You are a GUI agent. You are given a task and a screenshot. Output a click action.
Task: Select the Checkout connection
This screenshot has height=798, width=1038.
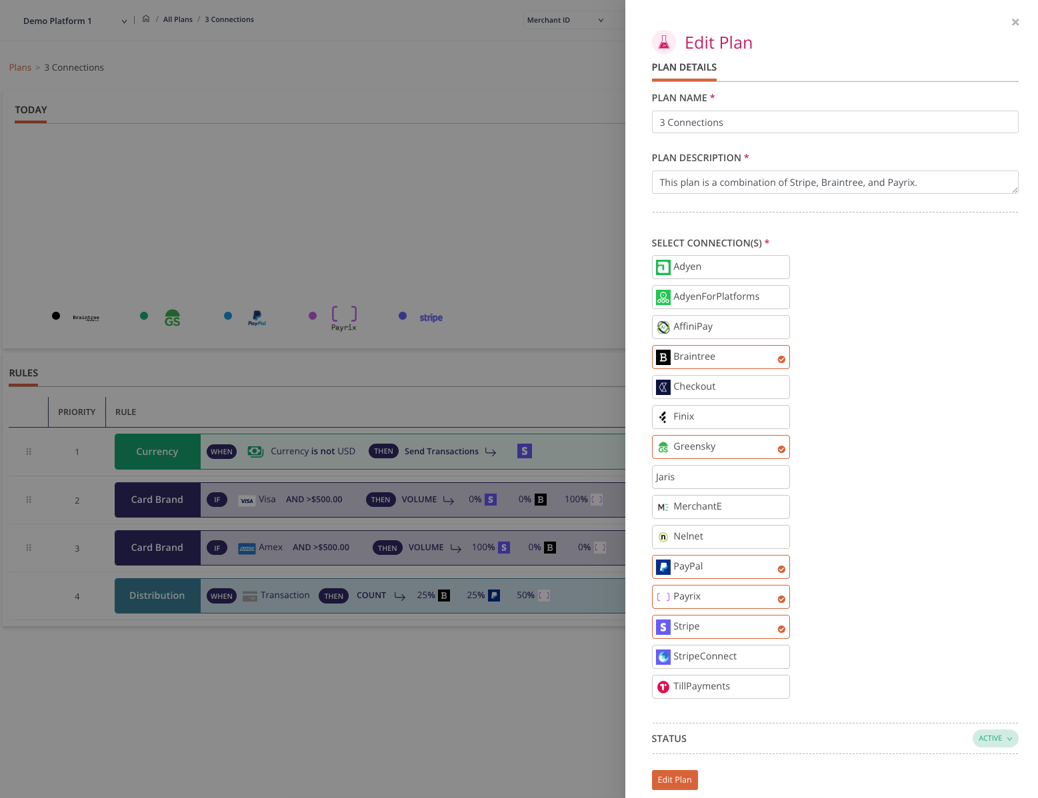tap(720, 387)
